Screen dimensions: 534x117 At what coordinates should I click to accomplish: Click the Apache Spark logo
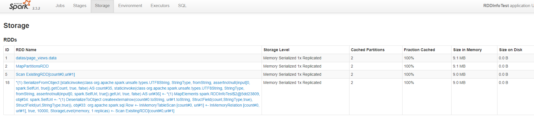coord(20,5)
